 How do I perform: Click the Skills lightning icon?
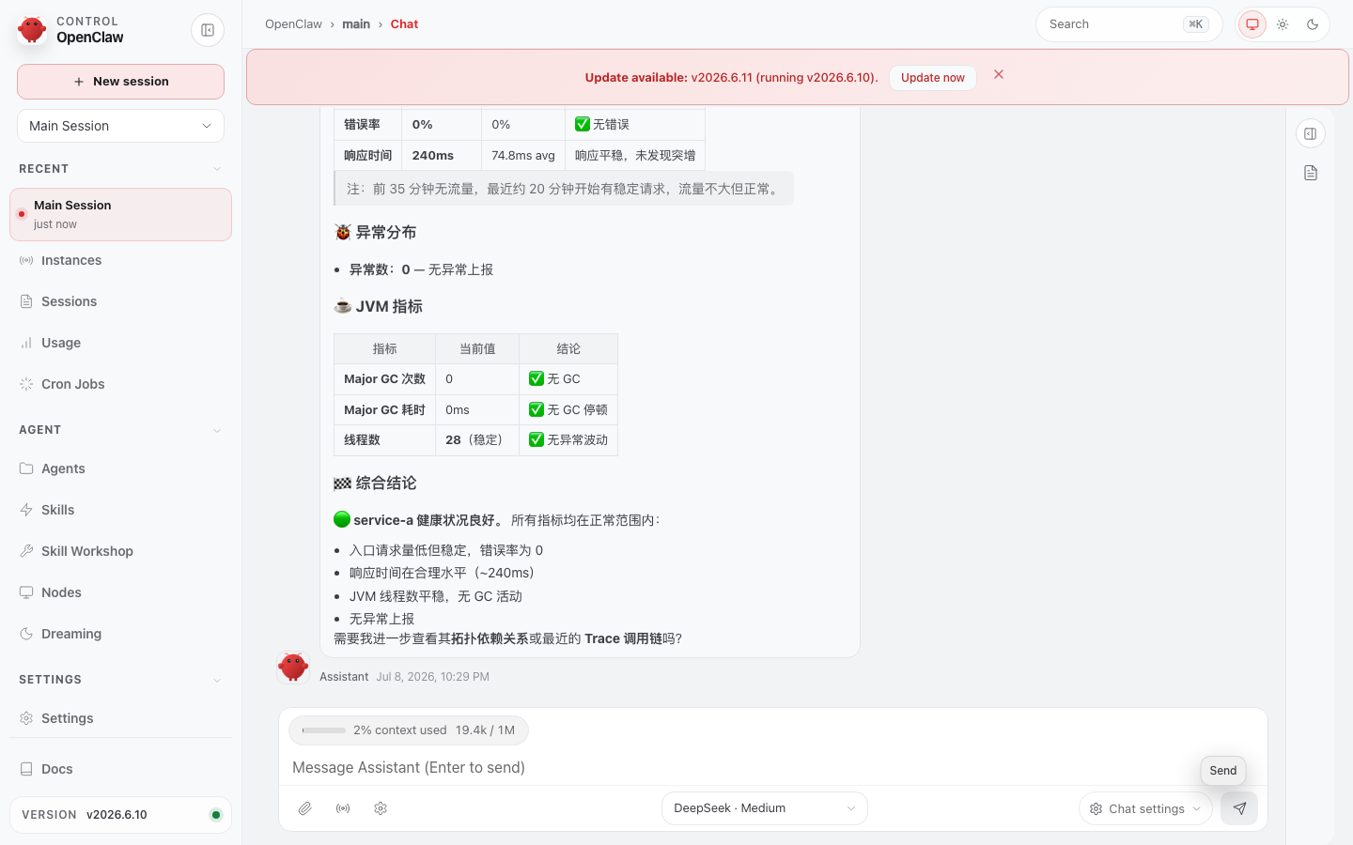coord(26,510)
